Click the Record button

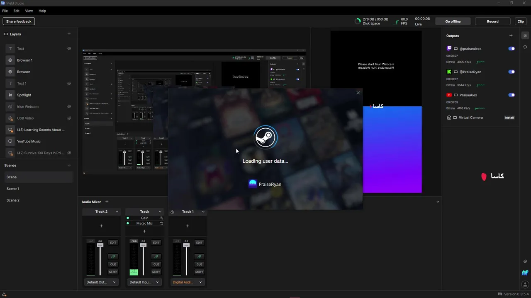[x=493, y=22]
